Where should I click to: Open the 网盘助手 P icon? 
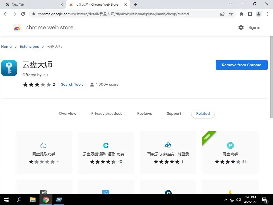[230, 145]
